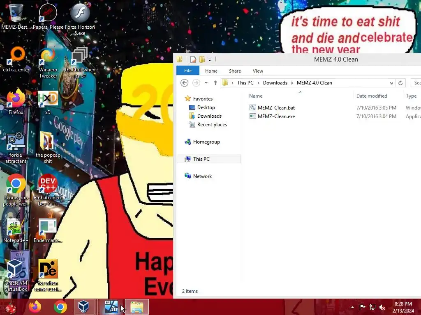Click the Forward navigation arrow
The height and width of the screenshot is (315, 421).
[196, 83]
